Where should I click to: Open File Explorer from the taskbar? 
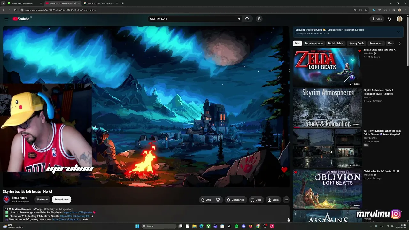coord(194,226)
